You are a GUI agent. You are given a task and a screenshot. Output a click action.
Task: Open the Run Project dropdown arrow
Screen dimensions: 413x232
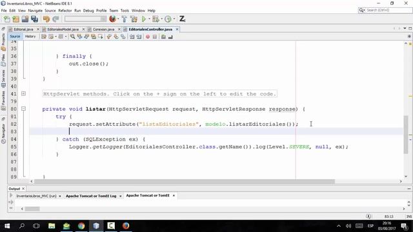pyautogui.click(x=149, y=19)
